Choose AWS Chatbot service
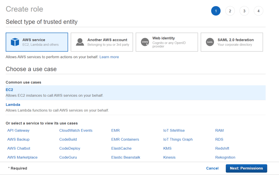This screenshot has height=175, width=279. coord(19,148)
